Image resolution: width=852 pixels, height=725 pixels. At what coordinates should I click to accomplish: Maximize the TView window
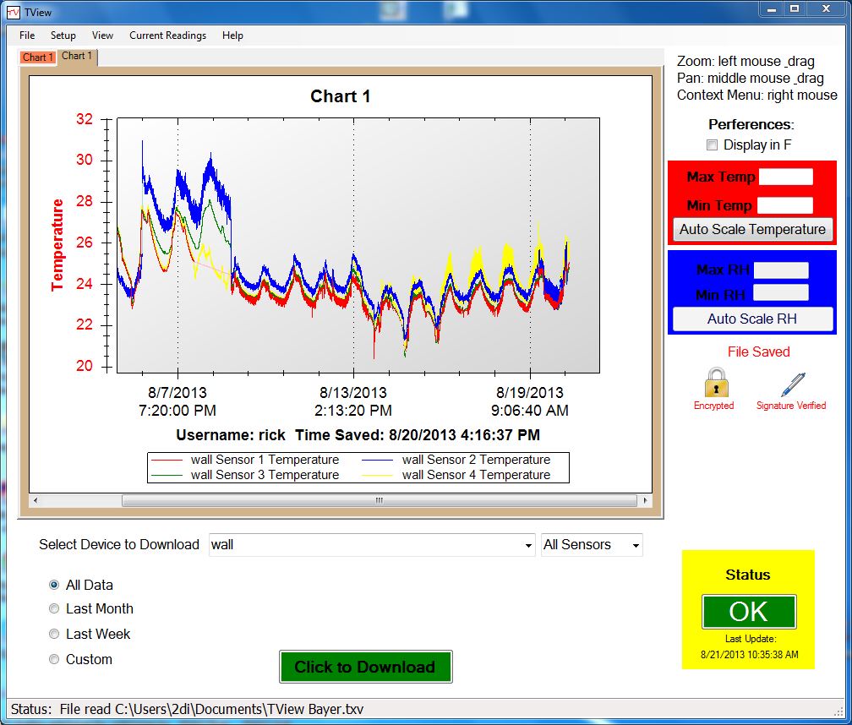coord(795,9)
